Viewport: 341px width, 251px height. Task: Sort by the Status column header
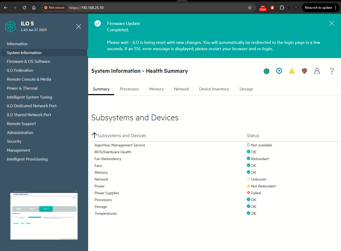(253, 136)
